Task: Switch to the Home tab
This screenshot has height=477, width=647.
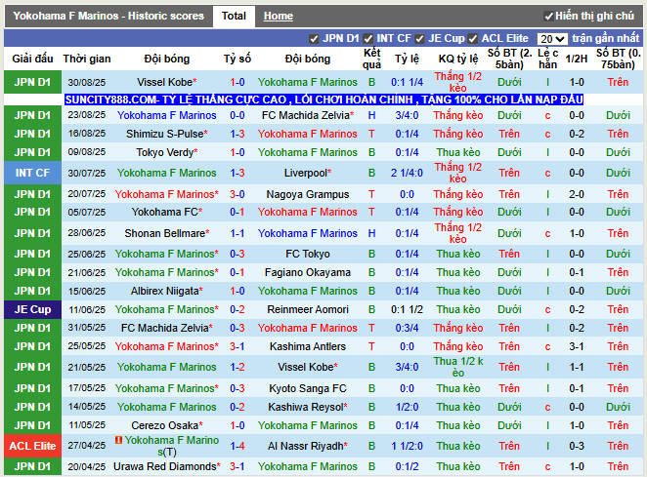Action: [x=279, y=16]
